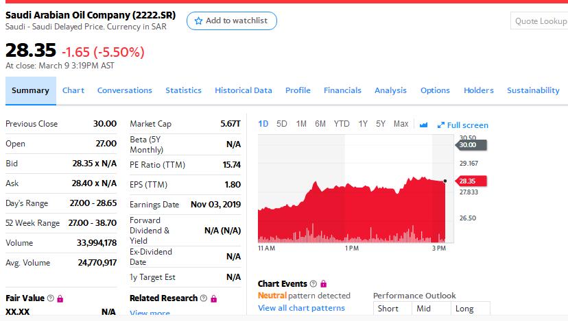
Task: Click the Quote Lookup search field
Action: [539, 21]
